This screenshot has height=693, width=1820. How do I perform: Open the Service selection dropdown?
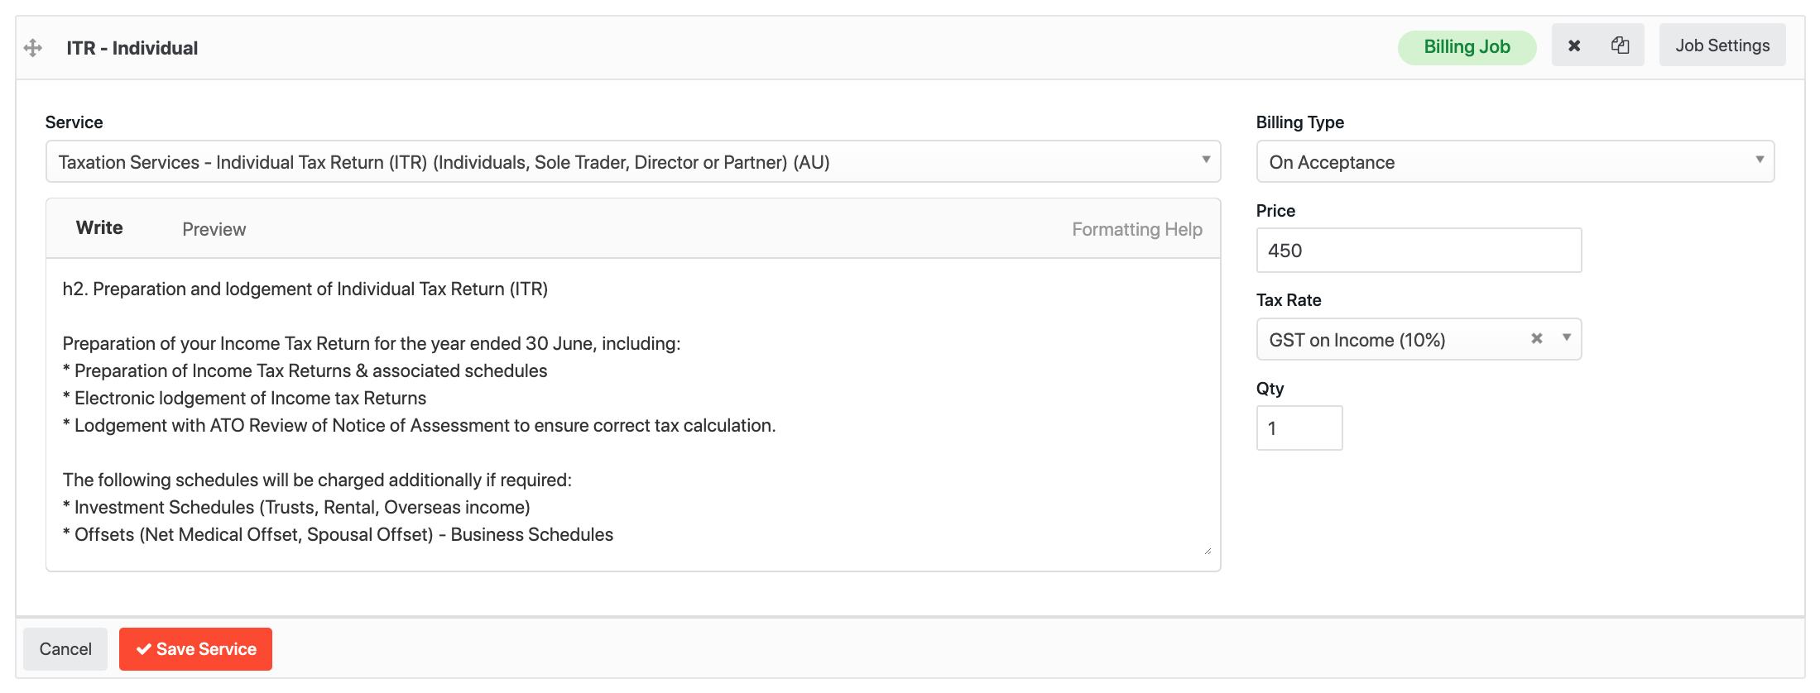tap(633, 161)
